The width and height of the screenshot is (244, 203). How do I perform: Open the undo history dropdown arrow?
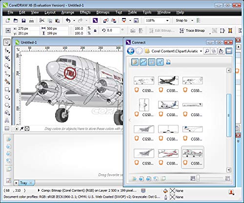pyautogui.click(x=74, y=20)
